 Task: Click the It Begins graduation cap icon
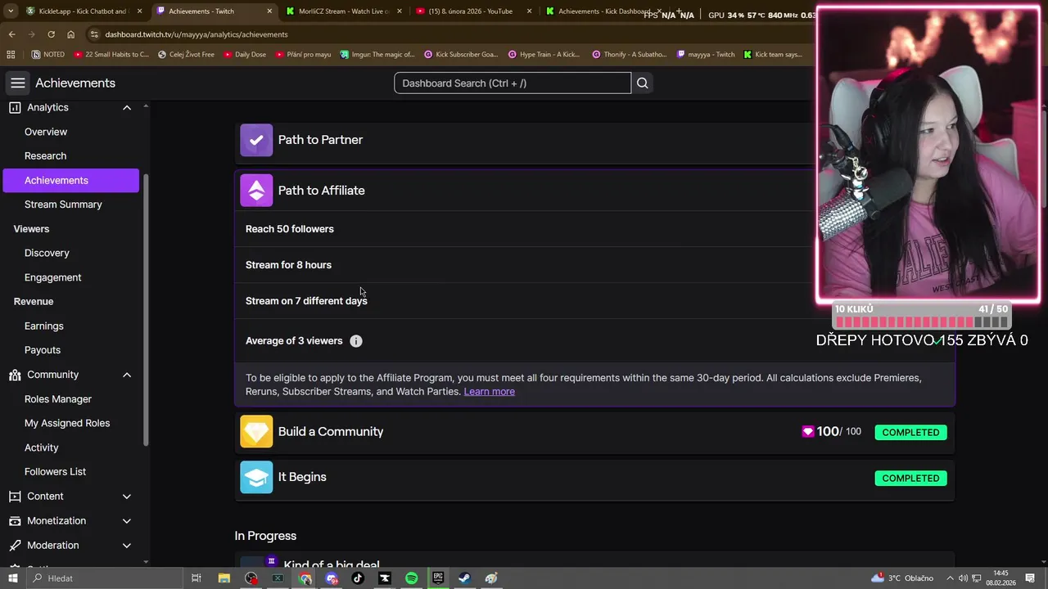coord(256,477)
